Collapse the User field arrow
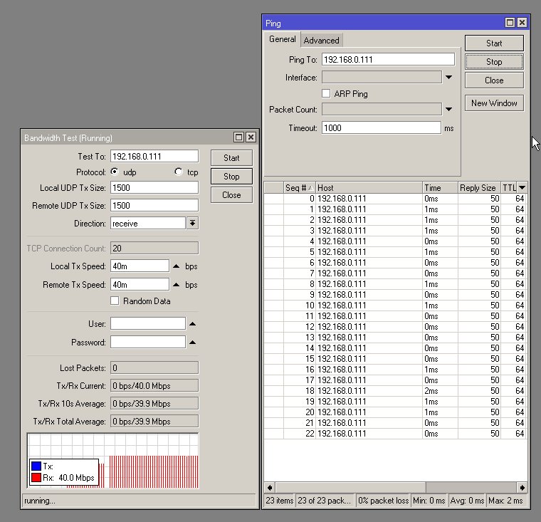541x522 pixels. [192, 324]
